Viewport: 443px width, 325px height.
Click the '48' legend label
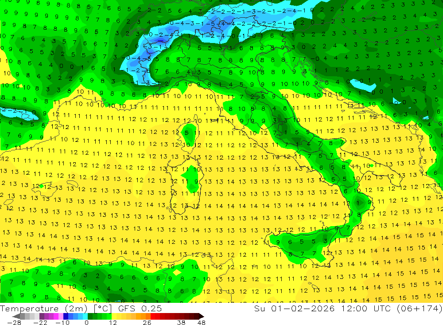coord(201,322)
